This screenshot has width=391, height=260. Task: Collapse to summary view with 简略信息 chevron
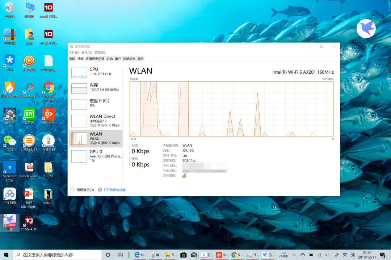[72, 190]
